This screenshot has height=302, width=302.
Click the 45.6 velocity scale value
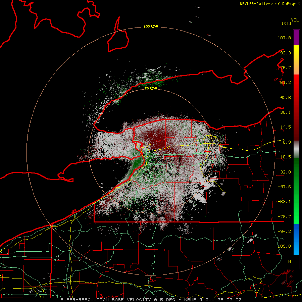pyautogui.click(x=286, y=97)
